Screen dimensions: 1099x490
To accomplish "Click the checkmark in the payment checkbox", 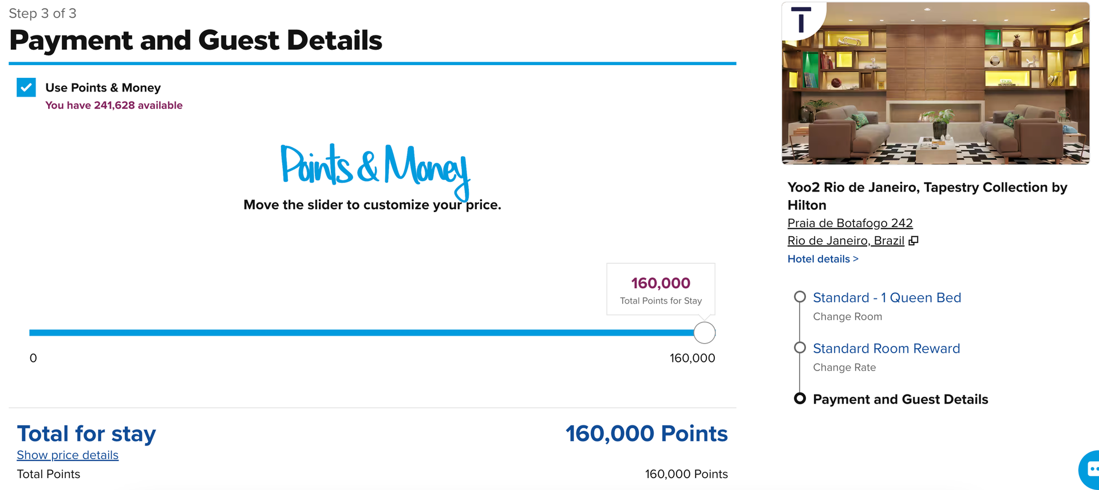I will click(x=26, y=87).
